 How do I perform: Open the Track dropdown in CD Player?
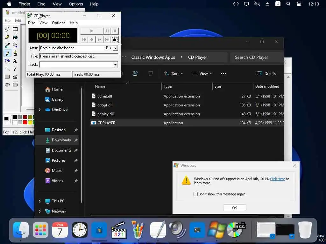115,64
